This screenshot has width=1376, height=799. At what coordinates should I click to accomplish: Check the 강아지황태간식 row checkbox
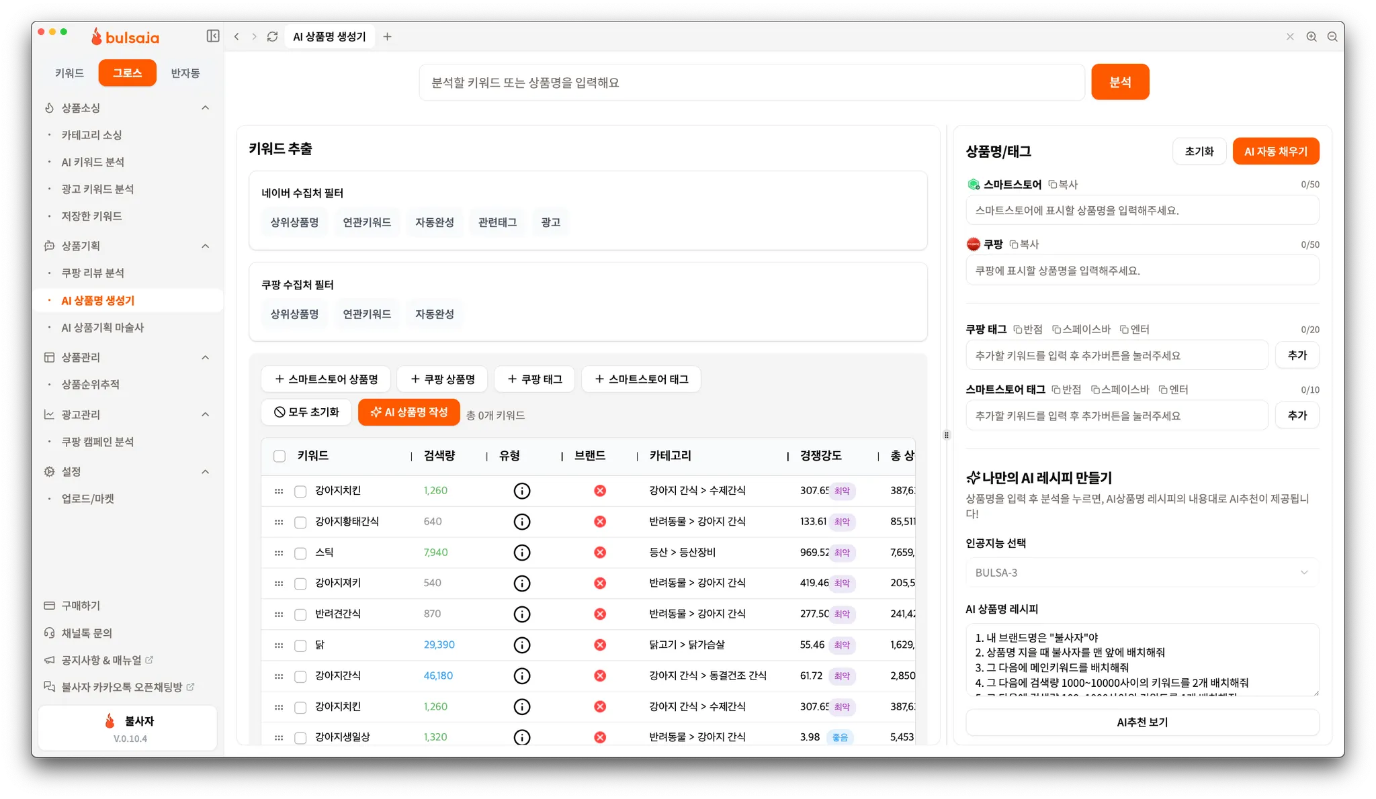[x=300, y=522]
